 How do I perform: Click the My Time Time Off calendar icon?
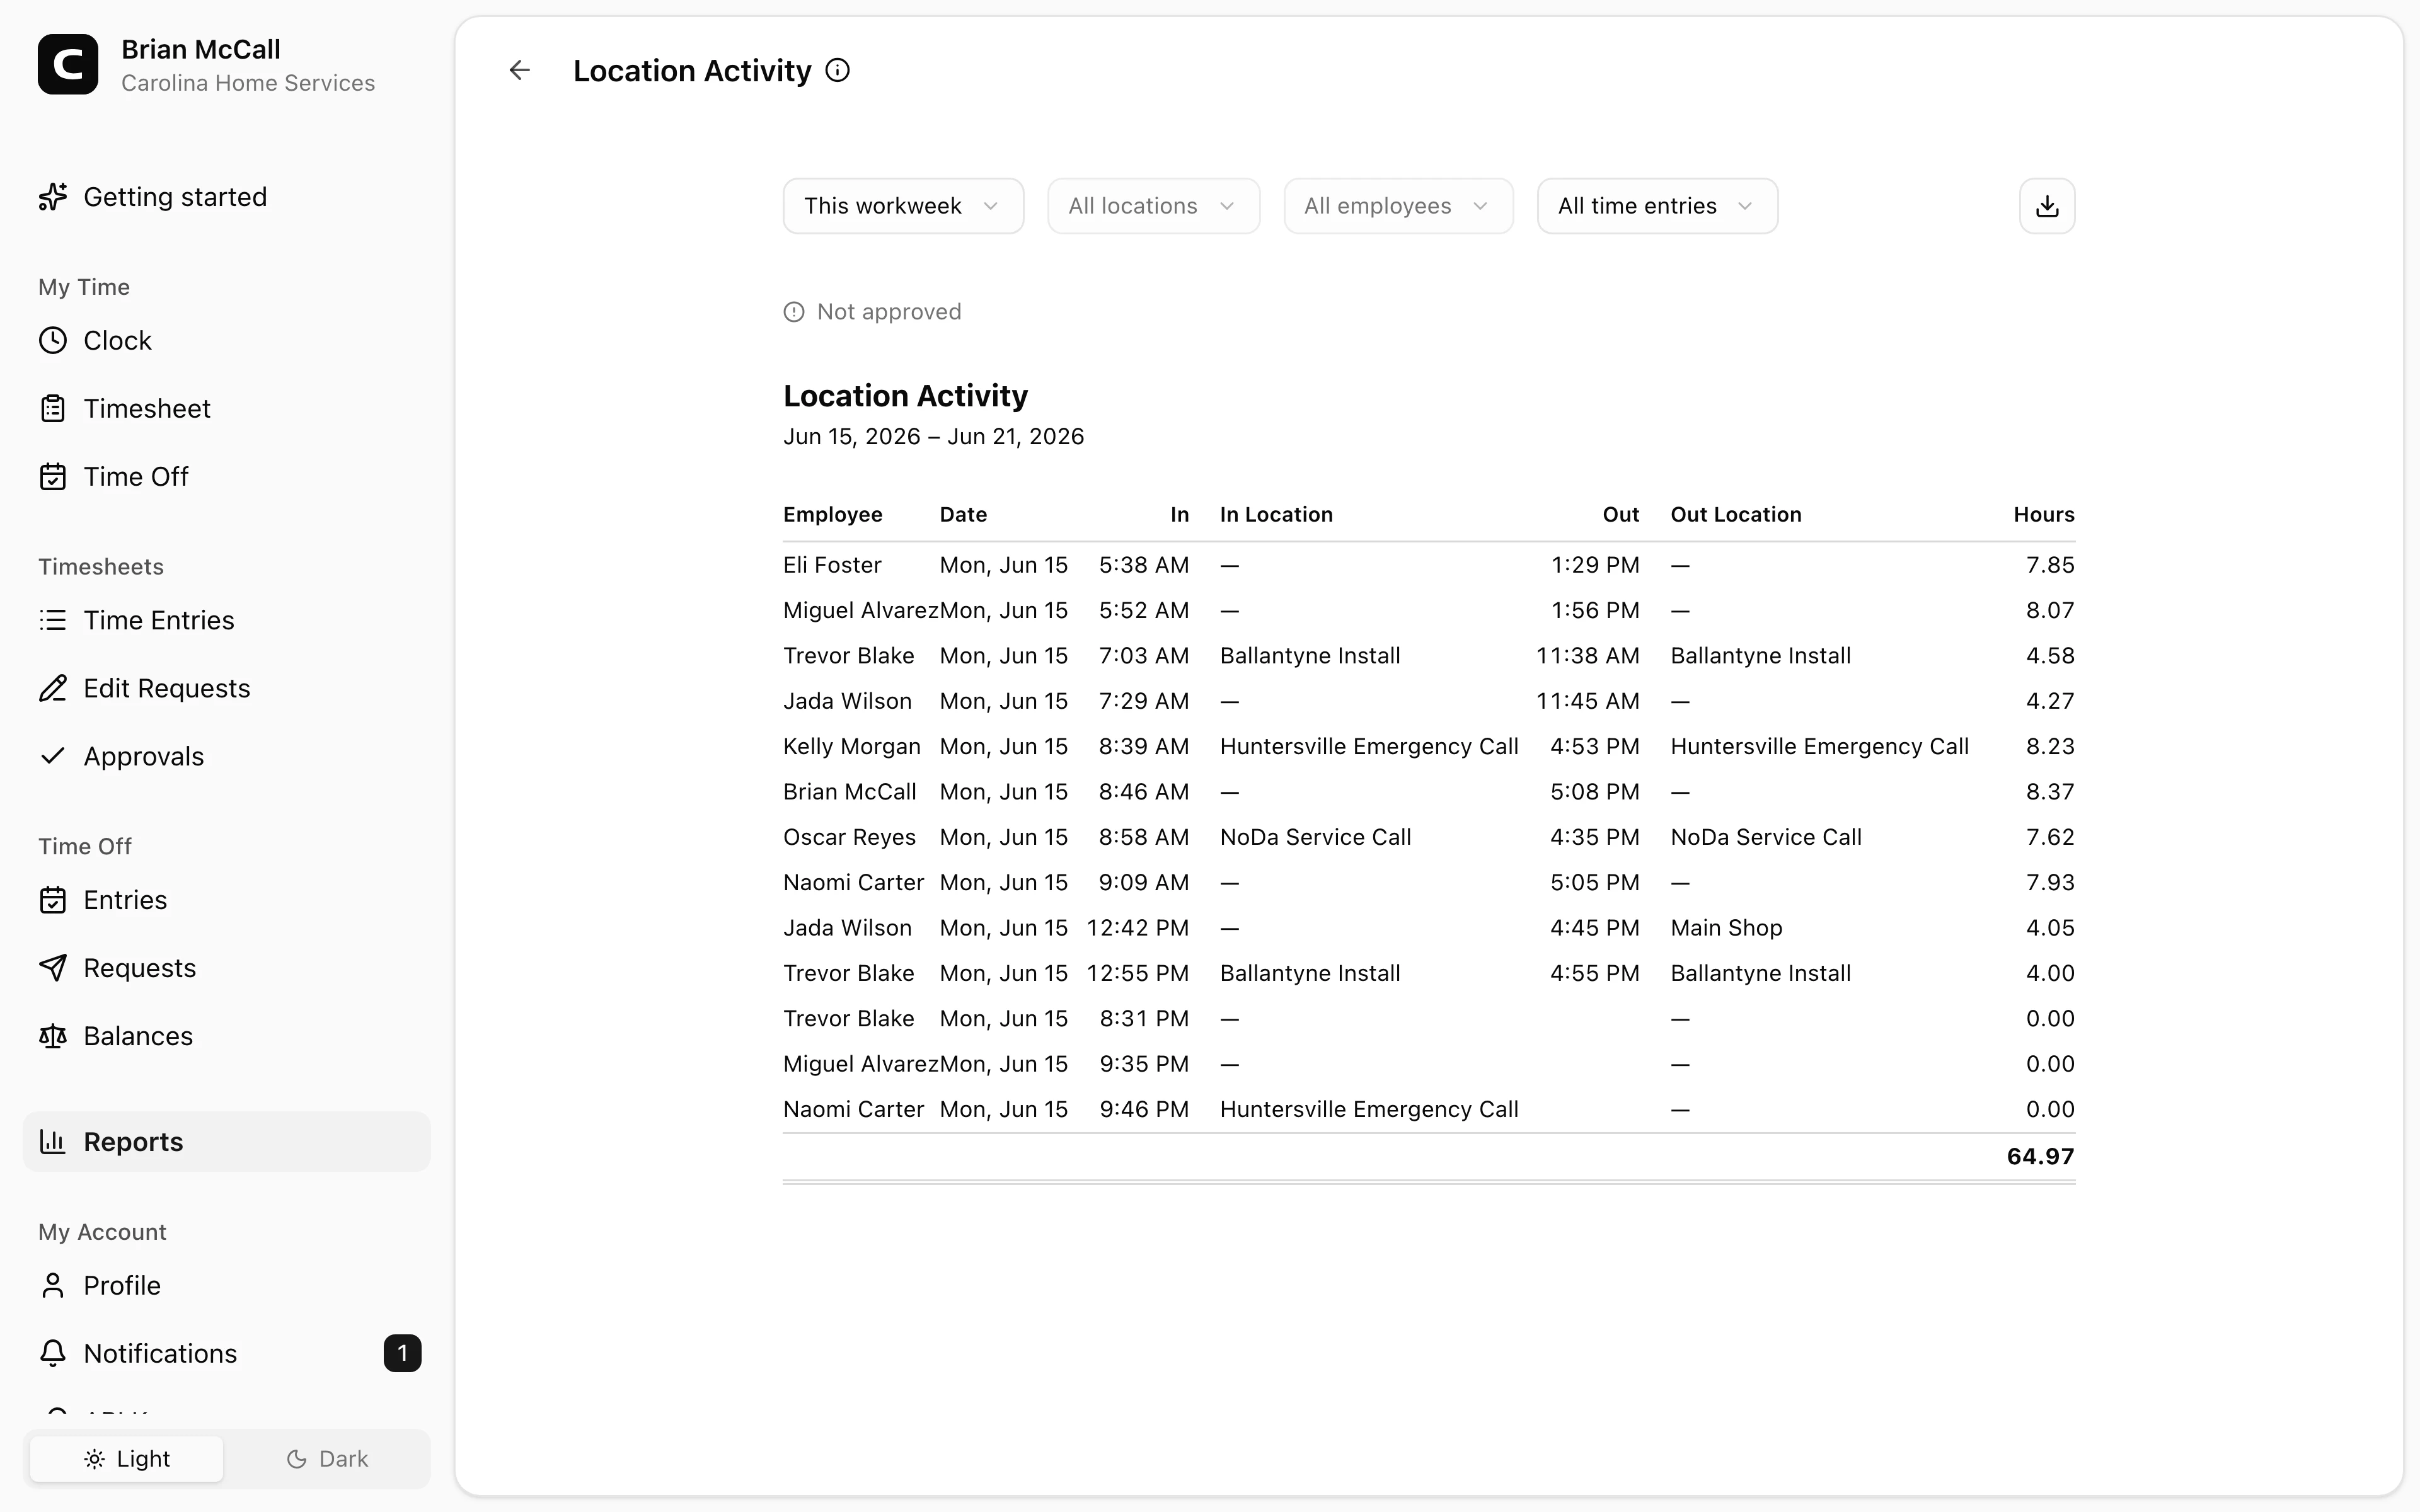click(53, 477)
